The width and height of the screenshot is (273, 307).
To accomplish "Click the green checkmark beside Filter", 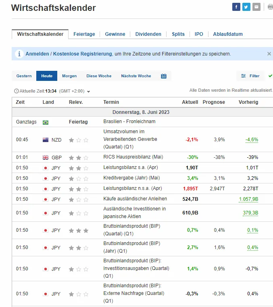I will coord(270,76).
